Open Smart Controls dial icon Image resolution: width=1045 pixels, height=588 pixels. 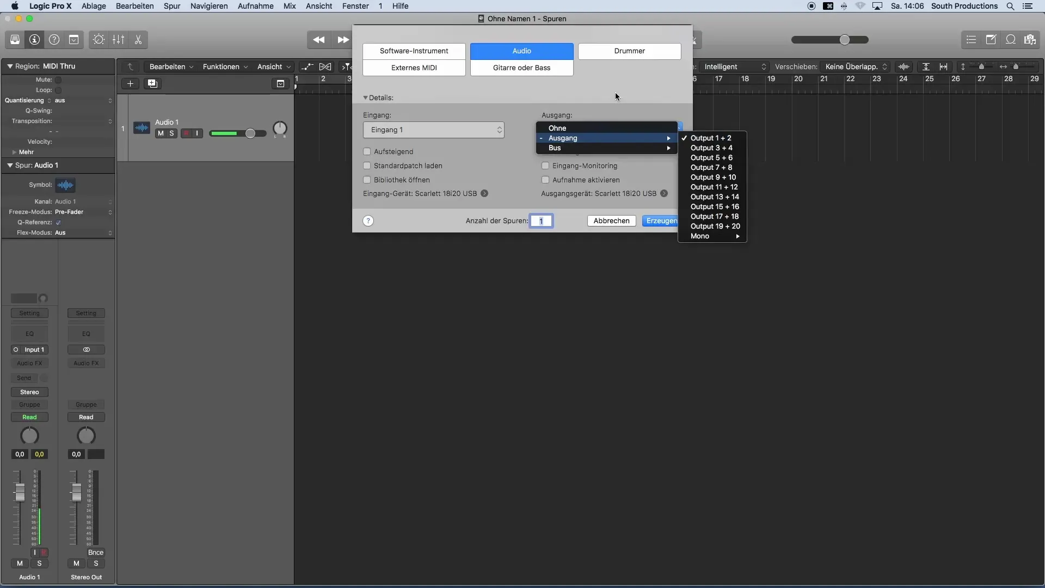(99, 40)
